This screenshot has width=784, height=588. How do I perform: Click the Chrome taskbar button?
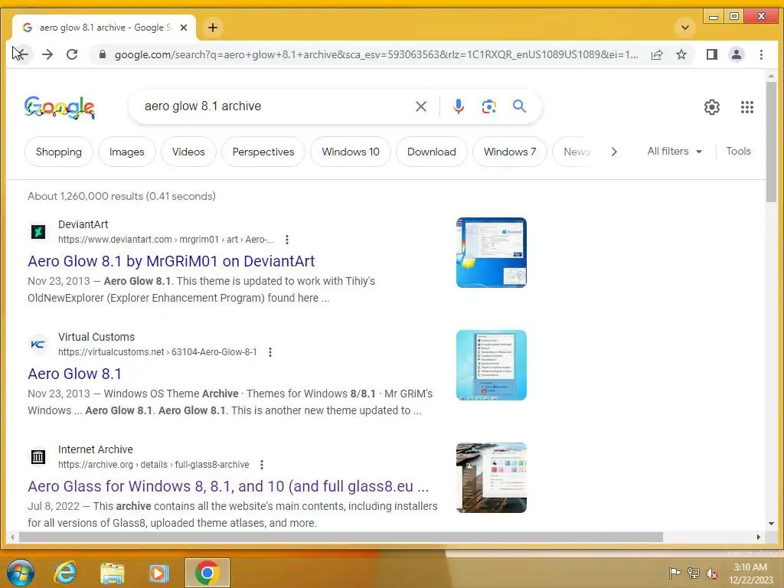[207, 573]
